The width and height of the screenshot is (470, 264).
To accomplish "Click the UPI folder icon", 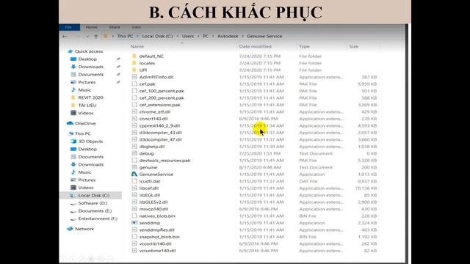I will coord(134,70).
